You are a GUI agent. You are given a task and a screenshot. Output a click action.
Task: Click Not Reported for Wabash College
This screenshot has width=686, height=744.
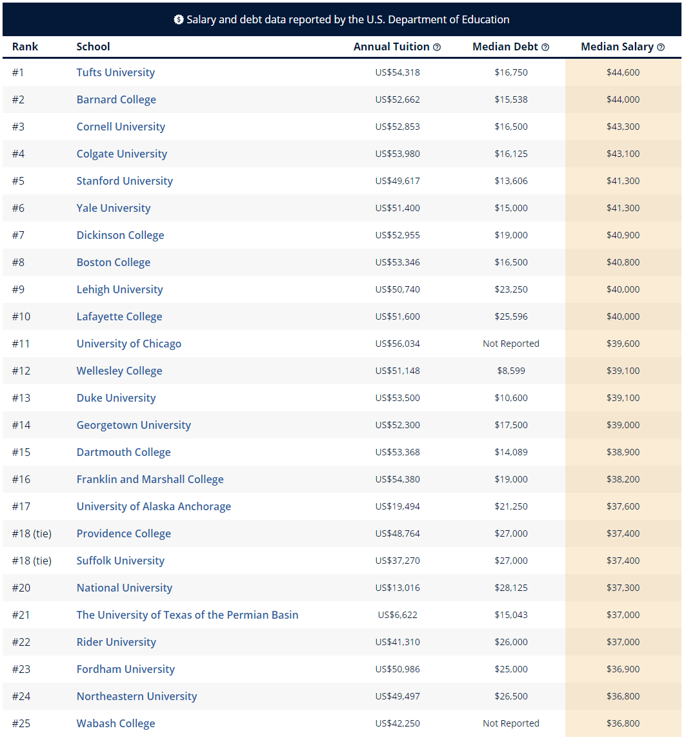click(x=511, y=723)
